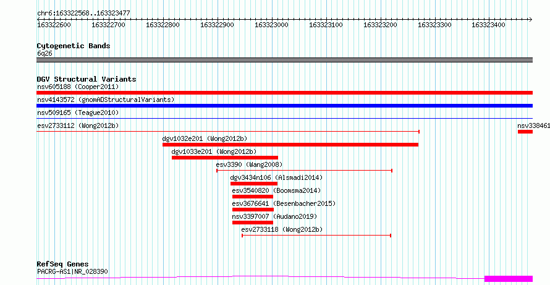Click the esv2733112 thin red variant line
This screenshot has height=285, width=550.
(x=228, y=132)
